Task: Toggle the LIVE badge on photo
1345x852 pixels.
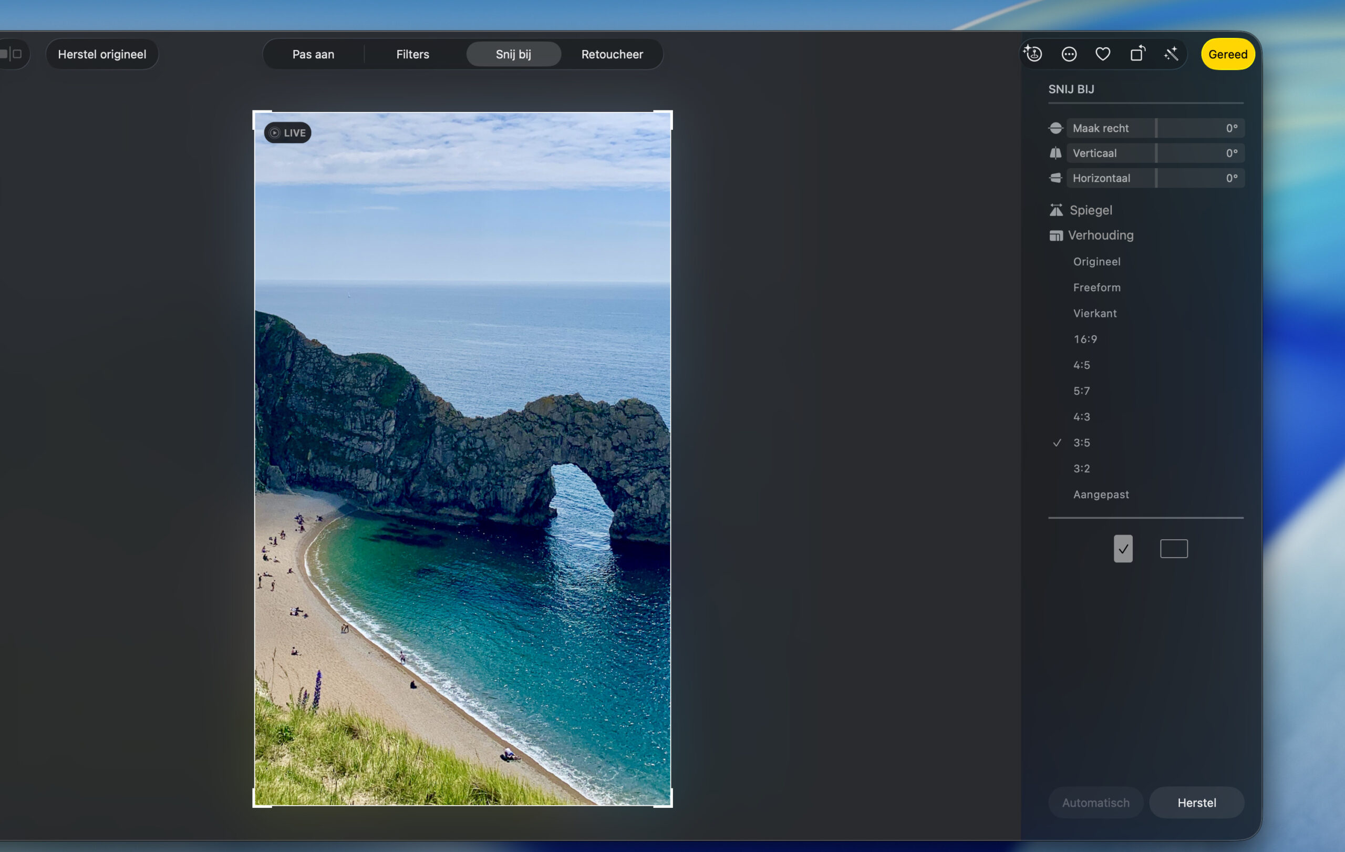Action: pyautogui.click(x=288, y=133)
